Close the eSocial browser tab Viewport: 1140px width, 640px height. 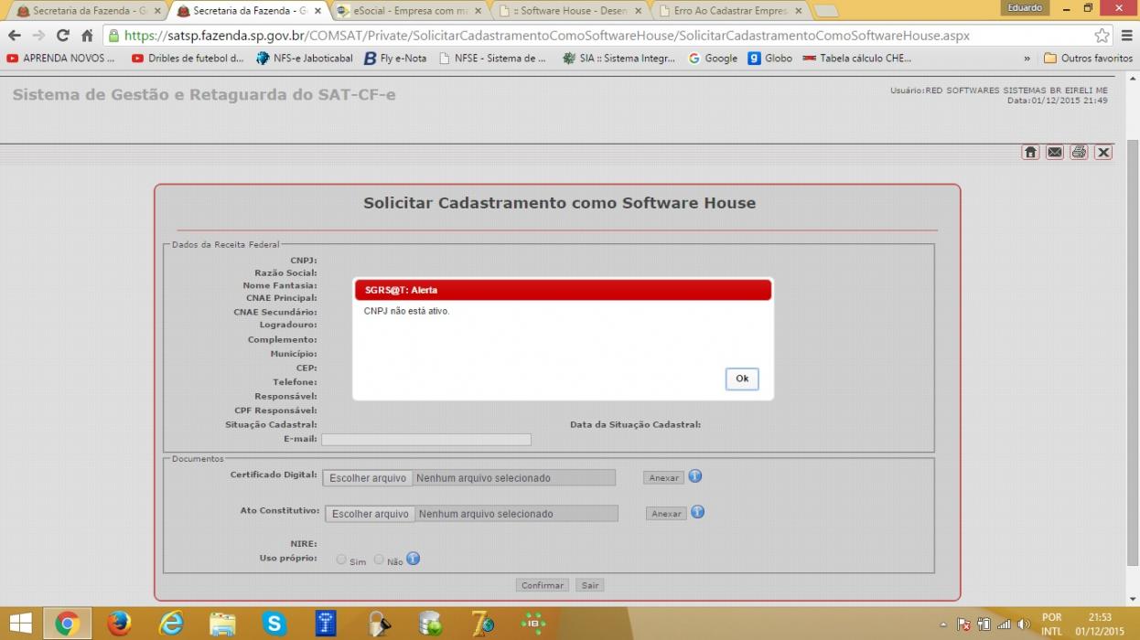click(x=478, y=11)
